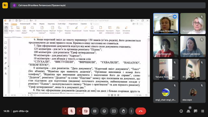Open the Форма ribbon tab
The width and height of the screenshot is (208, 117).
pyautogui.click(x=42, y=24)
